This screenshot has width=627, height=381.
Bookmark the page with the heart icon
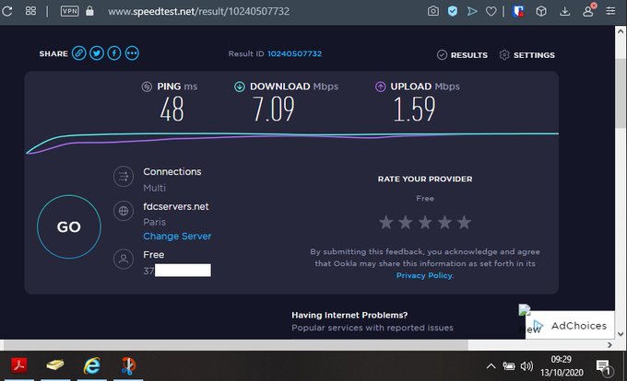491,11
